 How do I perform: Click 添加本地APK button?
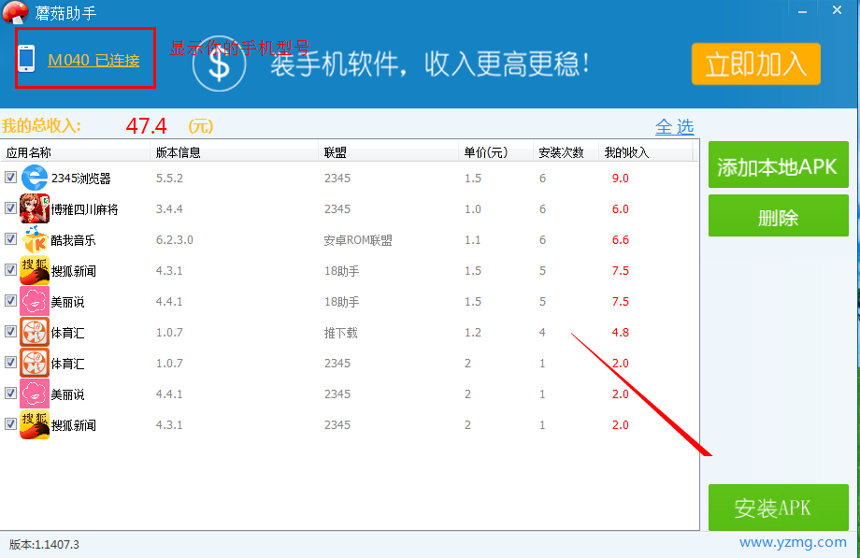[x=779, y=165]
